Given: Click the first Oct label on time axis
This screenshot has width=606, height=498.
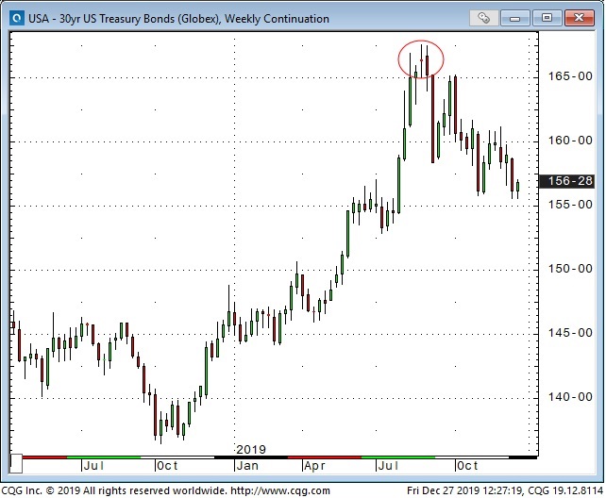Looking at the screenshot, I should [167, 466].
